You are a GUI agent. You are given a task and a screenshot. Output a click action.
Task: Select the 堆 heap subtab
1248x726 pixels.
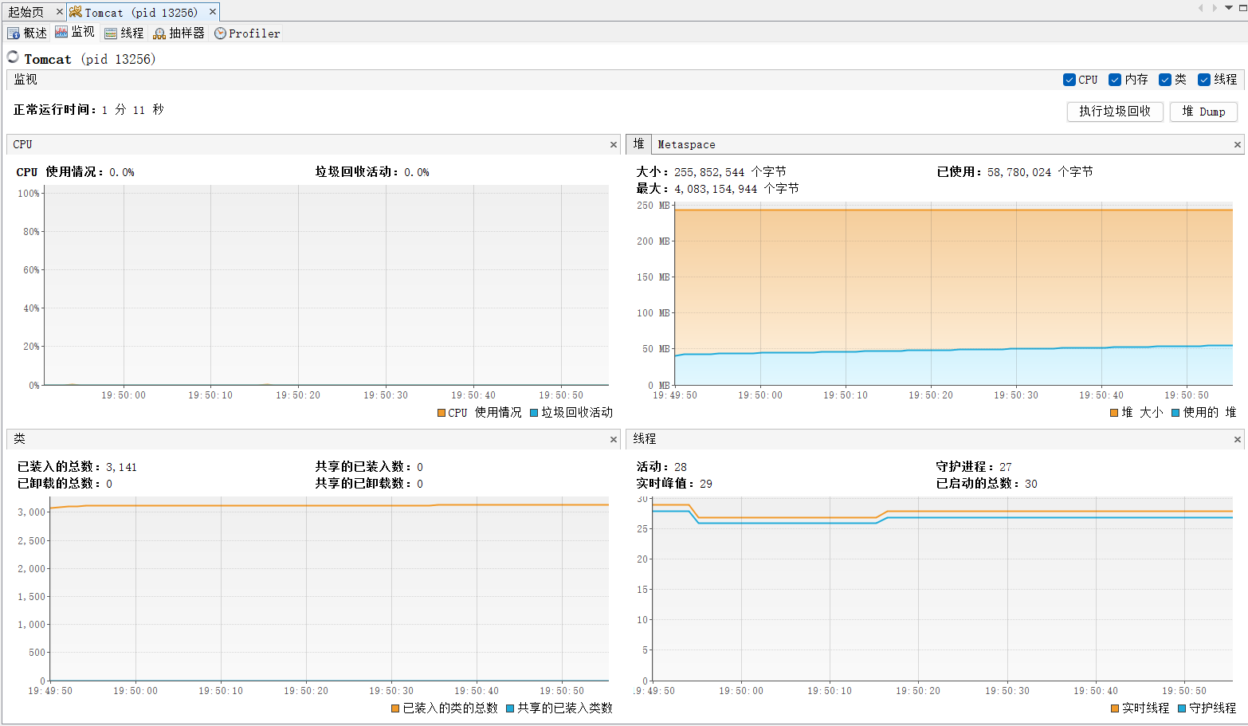[638, 144]
